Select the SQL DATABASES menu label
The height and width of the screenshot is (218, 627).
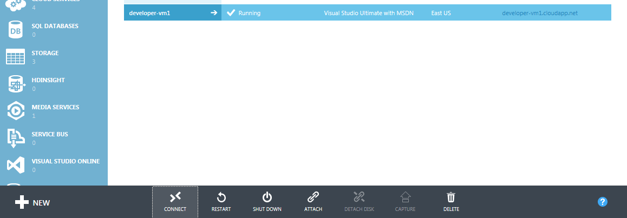point(55,26)
